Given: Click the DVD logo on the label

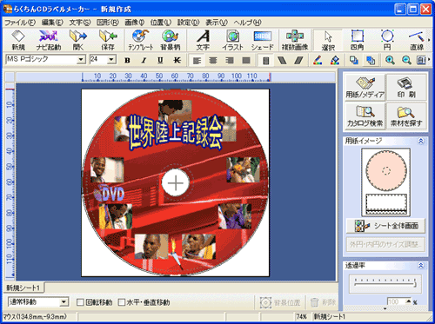Looking at the screenshot, I should 110,193.
